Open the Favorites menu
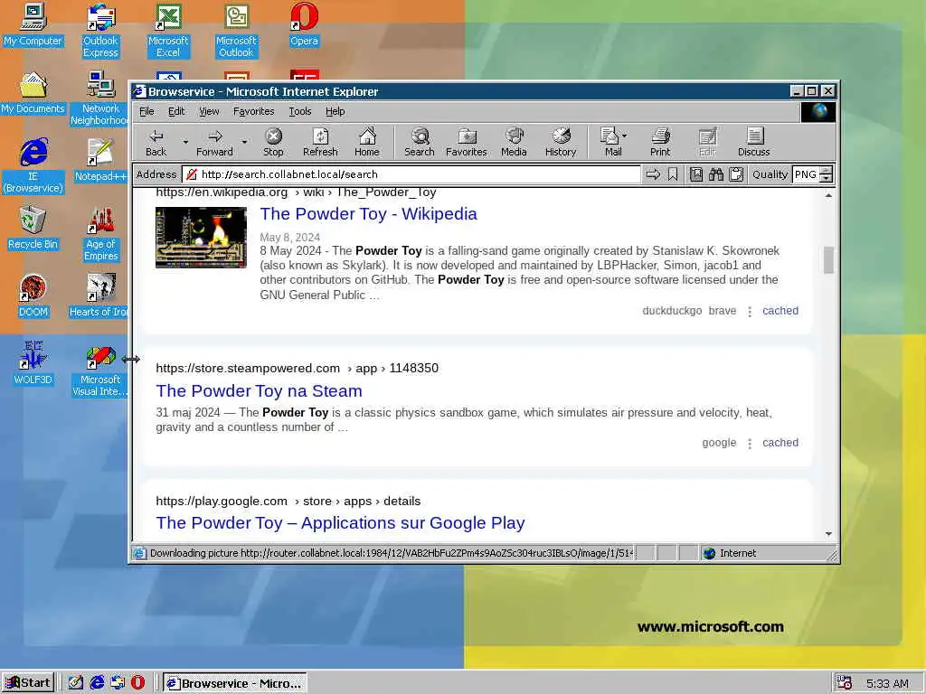926x694 pixels. (x=253, y=111)
